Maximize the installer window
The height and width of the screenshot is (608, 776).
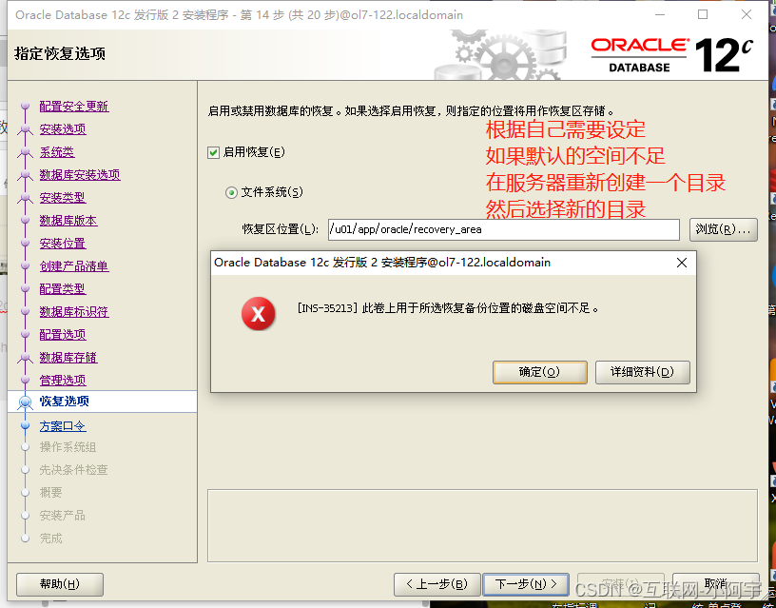click(x=703, y=14)
